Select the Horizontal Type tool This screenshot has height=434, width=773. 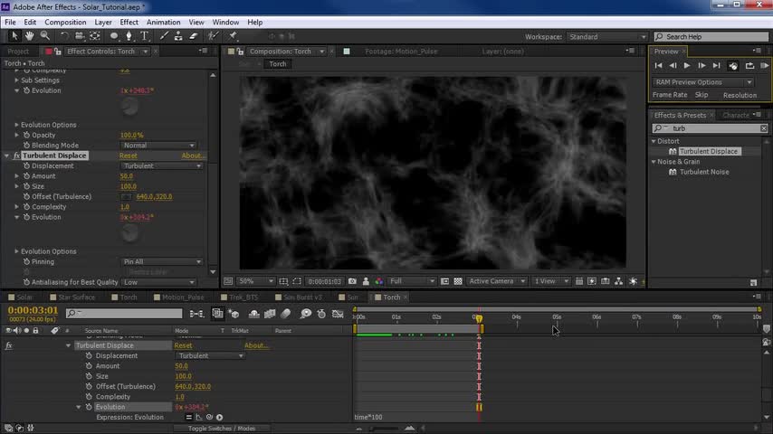[145, 36]
